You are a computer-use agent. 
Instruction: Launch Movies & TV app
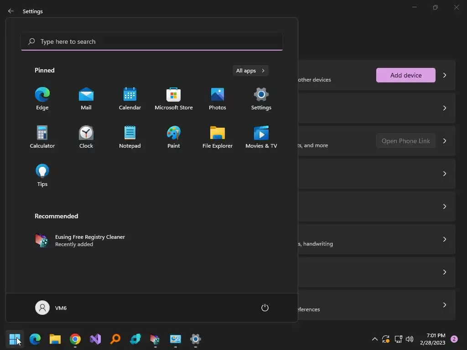(261, 137)
